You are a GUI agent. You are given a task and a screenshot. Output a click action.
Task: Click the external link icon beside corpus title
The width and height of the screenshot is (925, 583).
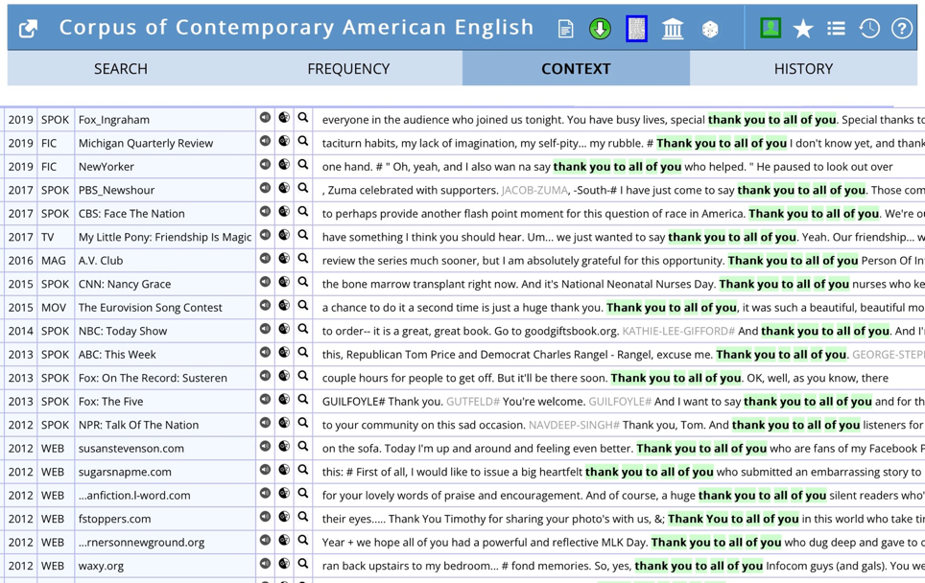pos(28,29)
